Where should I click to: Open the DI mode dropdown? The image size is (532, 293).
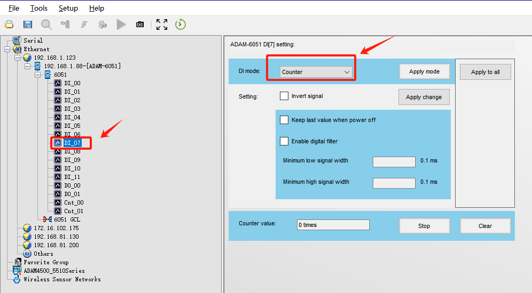pos(316,72)
